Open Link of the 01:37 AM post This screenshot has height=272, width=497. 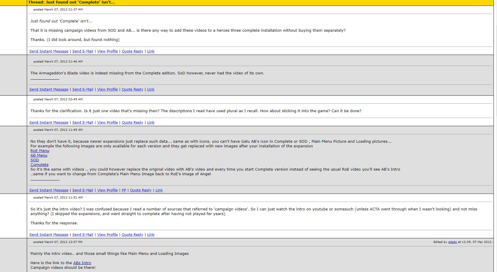151,51
